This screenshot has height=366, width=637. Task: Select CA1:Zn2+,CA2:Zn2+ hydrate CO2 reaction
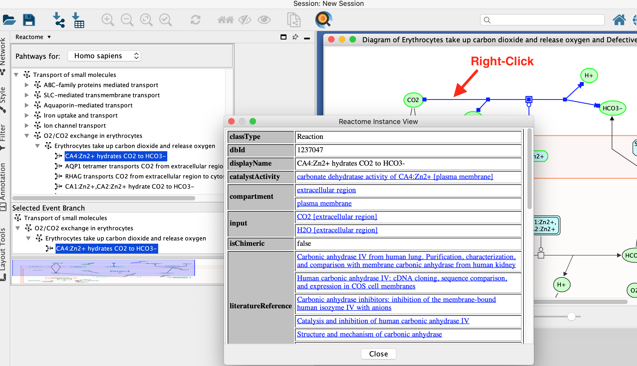coord(130,186)
